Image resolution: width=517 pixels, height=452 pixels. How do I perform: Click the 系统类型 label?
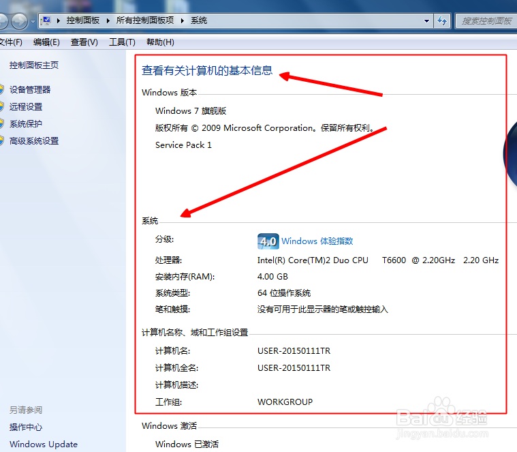click(173, 293)
